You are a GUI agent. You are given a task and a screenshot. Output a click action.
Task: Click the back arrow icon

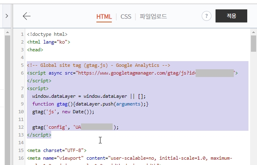click(26, 16)
